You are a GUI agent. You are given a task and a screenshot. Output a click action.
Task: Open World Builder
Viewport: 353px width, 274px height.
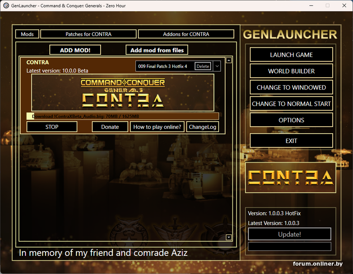pyautogui.click(x=291, y=71)
